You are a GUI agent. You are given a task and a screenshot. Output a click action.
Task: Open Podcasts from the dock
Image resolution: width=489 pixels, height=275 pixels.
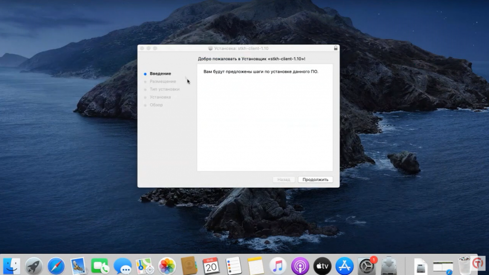(x=300, y=266)
